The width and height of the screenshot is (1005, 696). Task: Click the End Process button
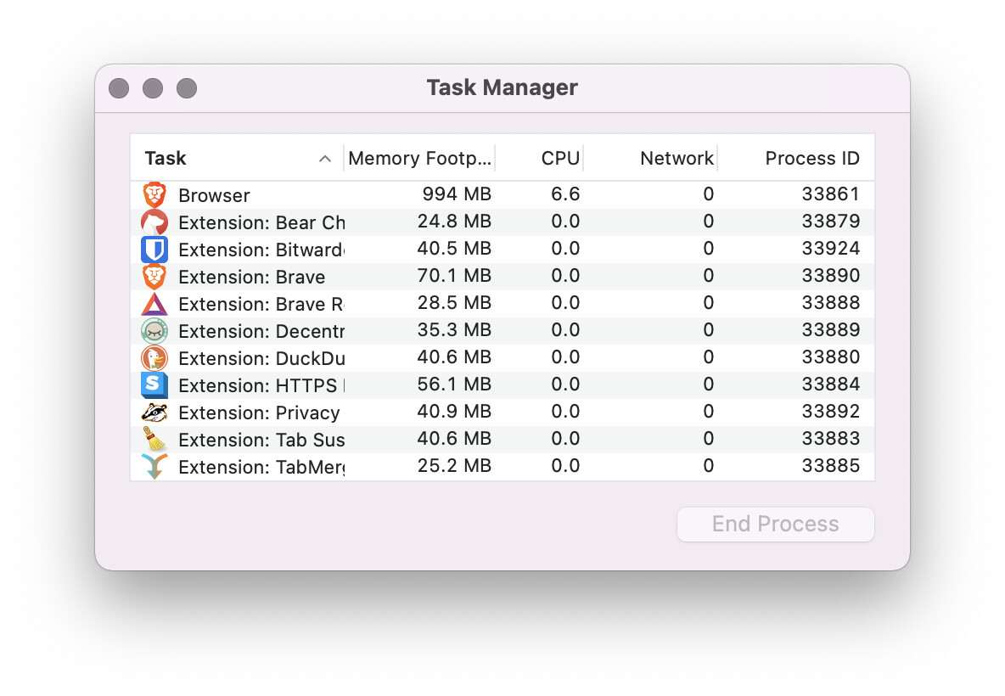[776, 525]
